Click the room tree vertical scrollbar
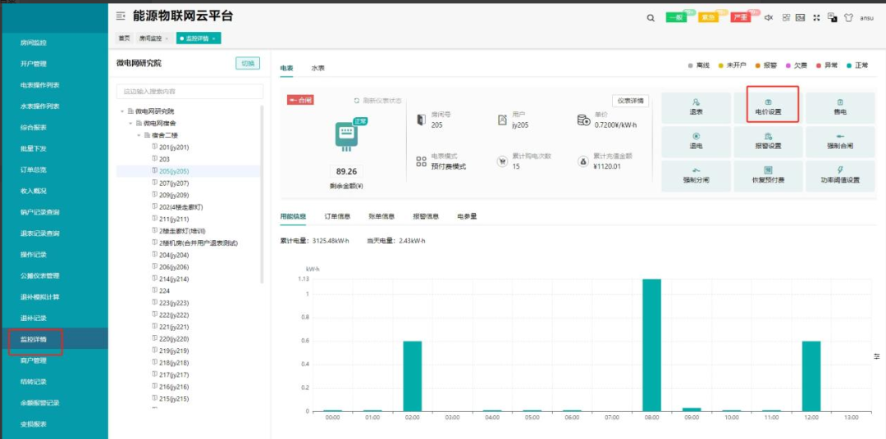The height and width of the screenshot is (439, 886). coord(262,193)
